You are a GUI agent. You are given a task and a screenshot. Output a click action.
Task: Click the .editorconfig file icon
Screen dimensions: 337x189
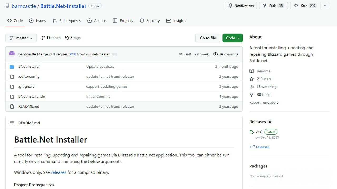12,77
